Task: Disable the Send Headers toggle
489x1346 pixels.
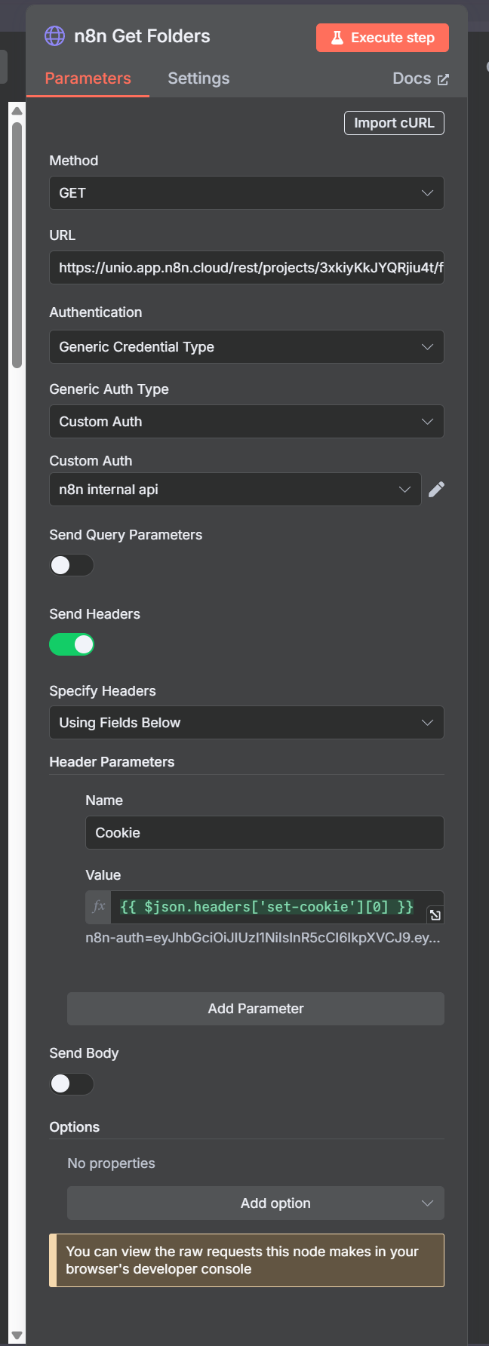Action: point(72,644)
